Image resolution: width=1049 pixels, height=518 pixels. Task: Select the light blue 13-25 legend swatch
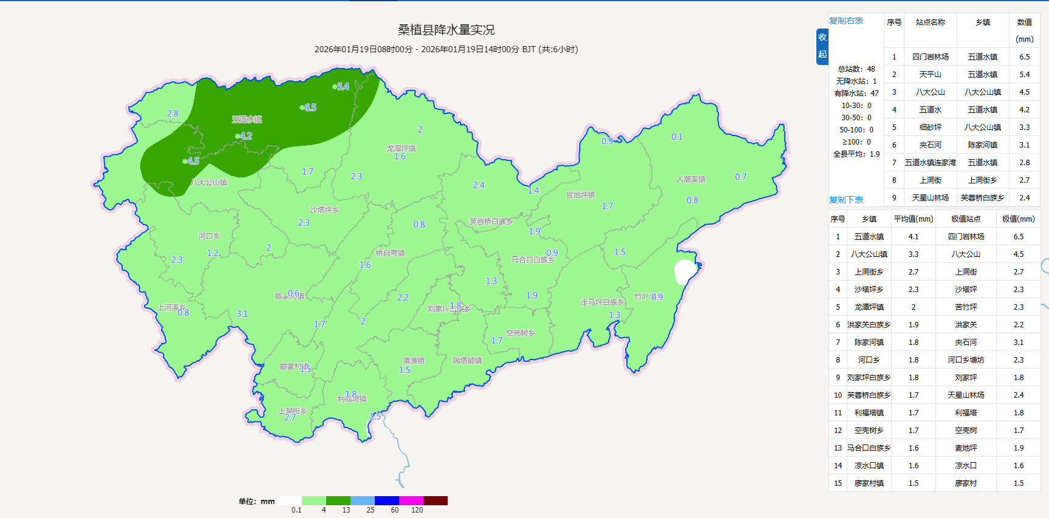(362, 500)
